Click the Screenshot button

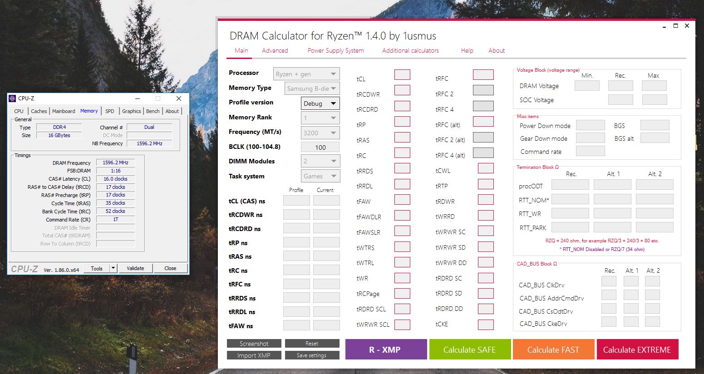coord(254,344)
